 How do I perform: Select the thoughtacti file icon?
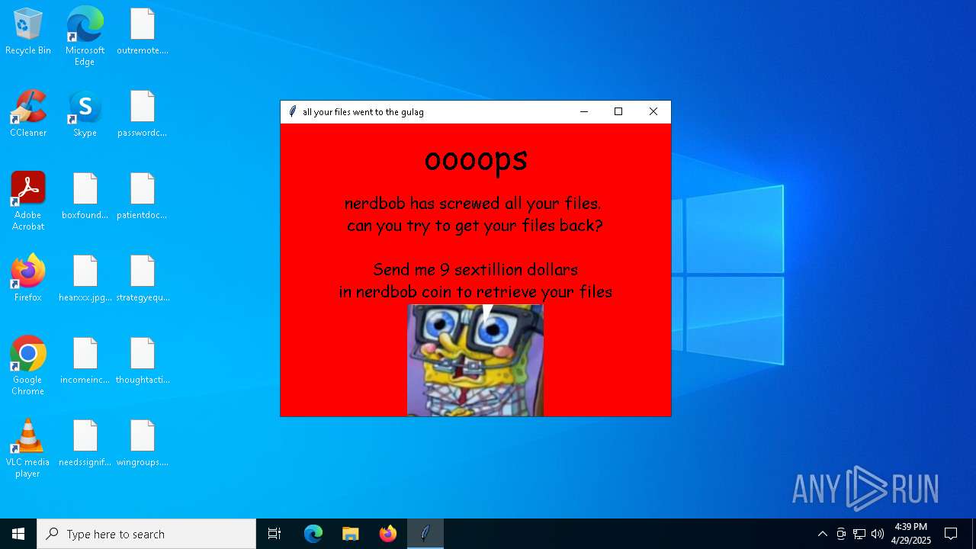pyautogui.click(x=143, y=361)
